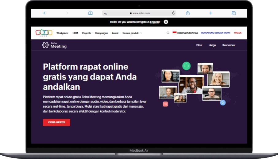278x159 pixels.
Task: Open the CRM menu item
Action: click(x=75, y=33)
